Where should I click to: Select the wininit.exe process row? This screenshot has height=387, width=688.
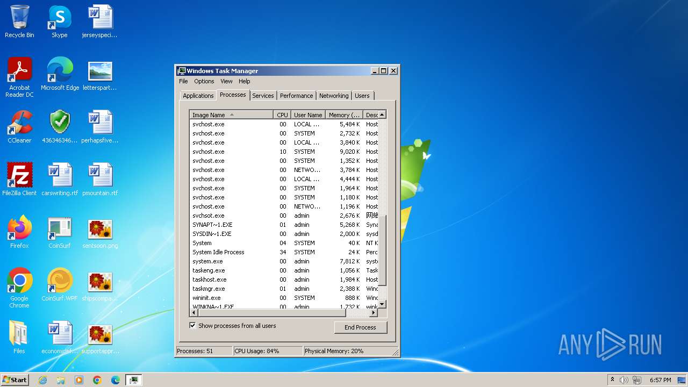click(284, 298)
